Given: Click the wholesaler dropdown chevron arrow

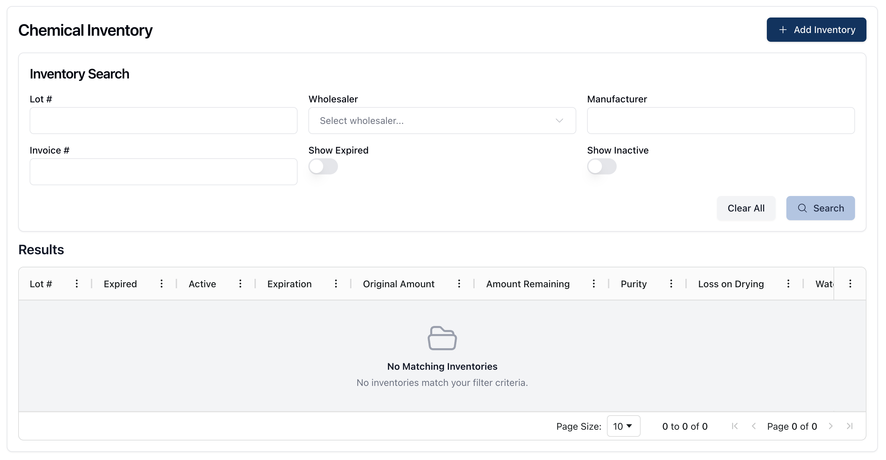Looking at the screenshot, I should pyautogui.click(x=559, y=121).
